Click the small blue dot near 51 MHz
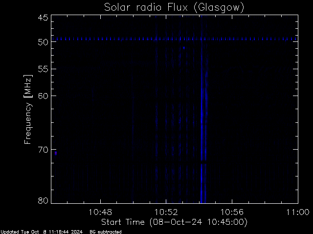Viewport: 313px width, 234px height. click(184, 48)
